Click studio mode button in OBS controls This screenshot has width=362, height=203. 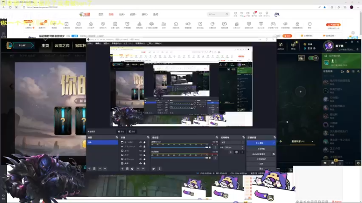coord(261,159)
